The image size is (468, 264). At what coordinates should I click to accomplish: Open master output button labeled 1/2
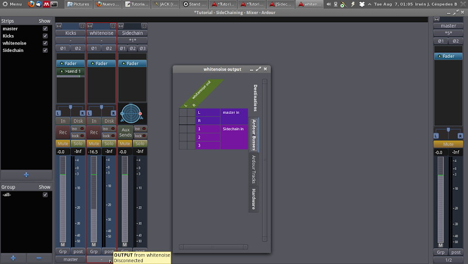[x=448, y=260]
